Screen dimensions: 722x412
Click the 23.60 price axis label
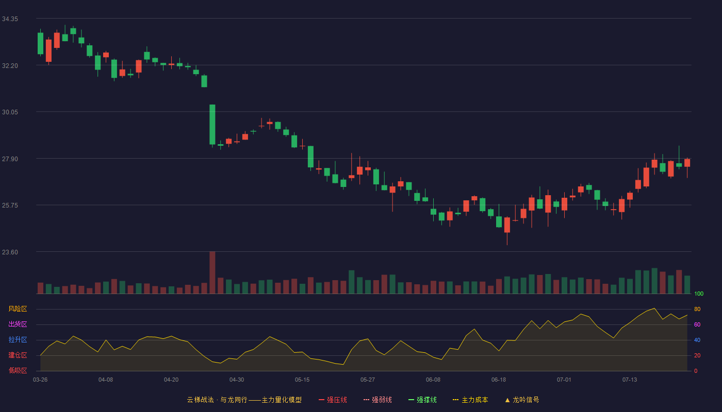pos(10,252)
